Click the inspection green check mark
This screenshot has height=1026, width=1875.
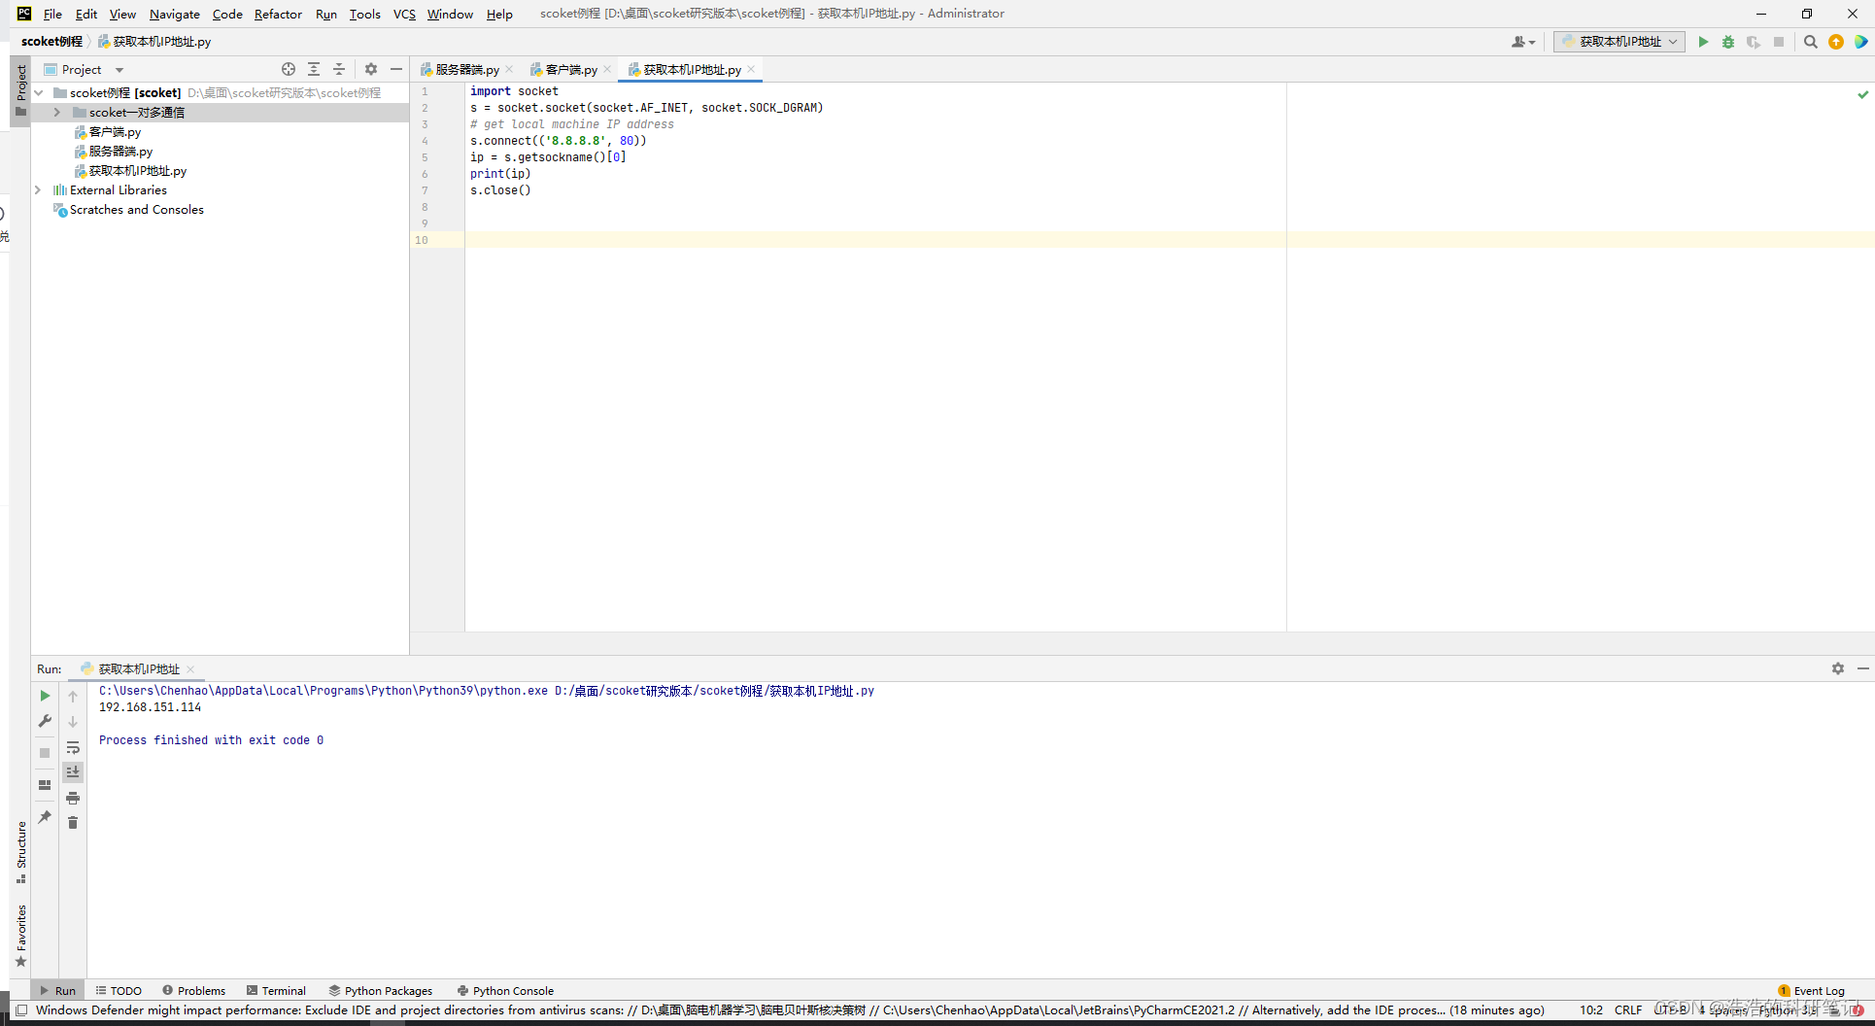[x=1862, y=94]
